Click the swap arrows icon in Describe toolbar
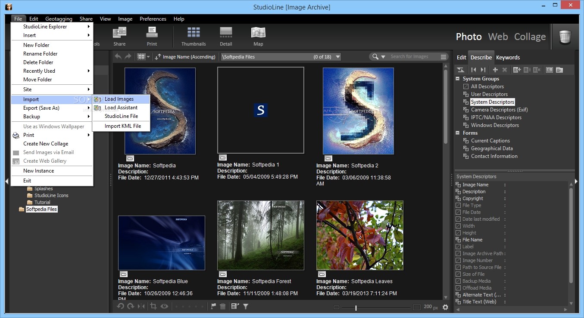This screenshot has height=318, width=584. (x=461, y=70)
